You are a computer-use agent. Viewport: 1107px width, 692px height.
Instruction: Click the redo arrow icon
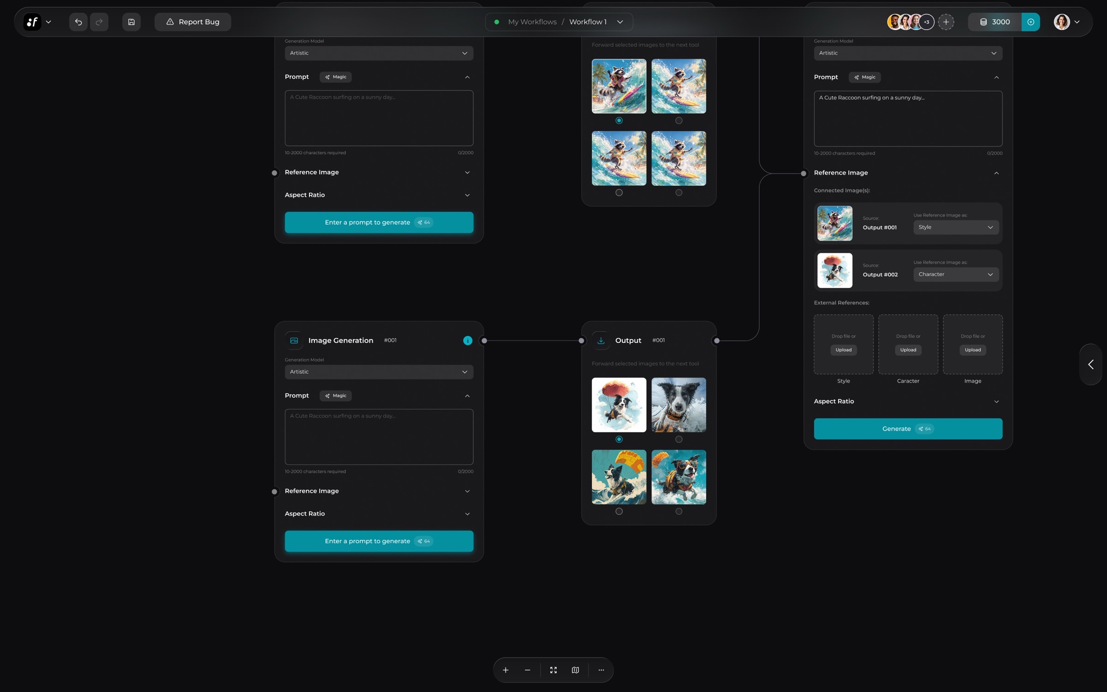click(99, 22)
